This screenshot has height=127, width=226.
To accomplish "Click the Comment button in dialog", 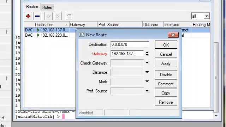I will [166, 84].
